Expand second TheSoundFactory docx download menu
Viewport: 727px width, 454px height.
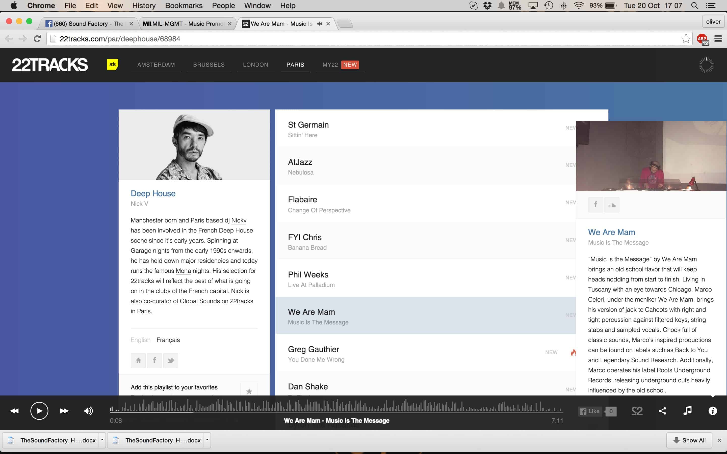pyautogui.click(x=207, y=440)
